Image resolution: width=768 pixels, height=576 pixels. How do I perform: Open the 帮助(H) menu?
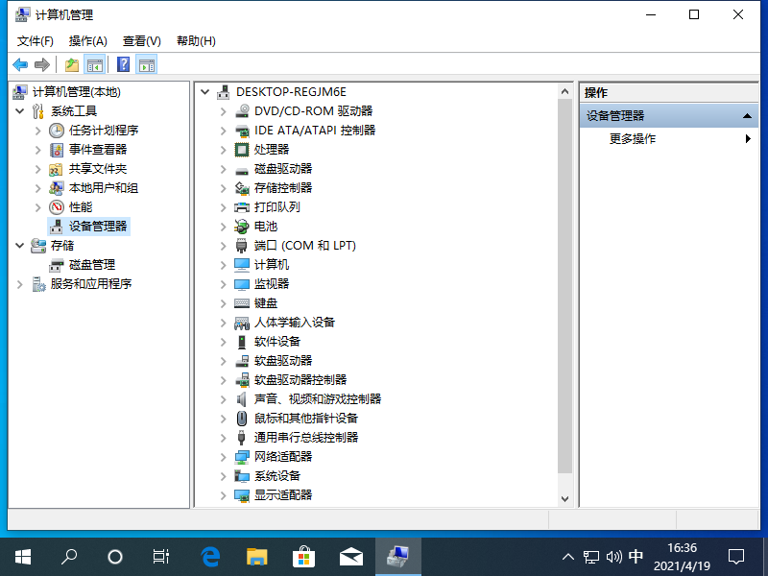(x=196, y=41)
